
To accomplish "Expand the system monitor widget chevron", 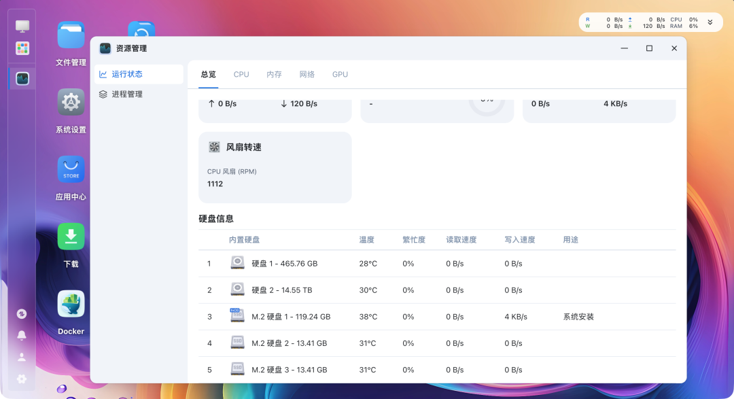I will [710, 22].
